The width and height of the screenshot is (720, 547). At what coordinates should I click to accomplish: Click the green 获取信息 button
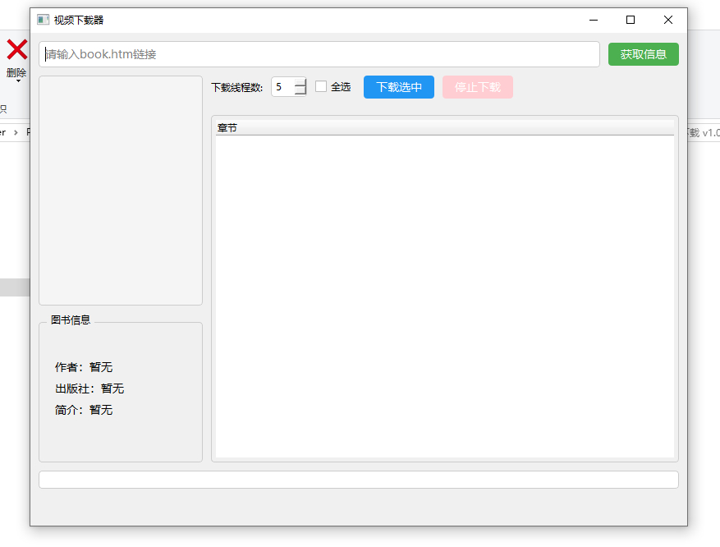644,54
